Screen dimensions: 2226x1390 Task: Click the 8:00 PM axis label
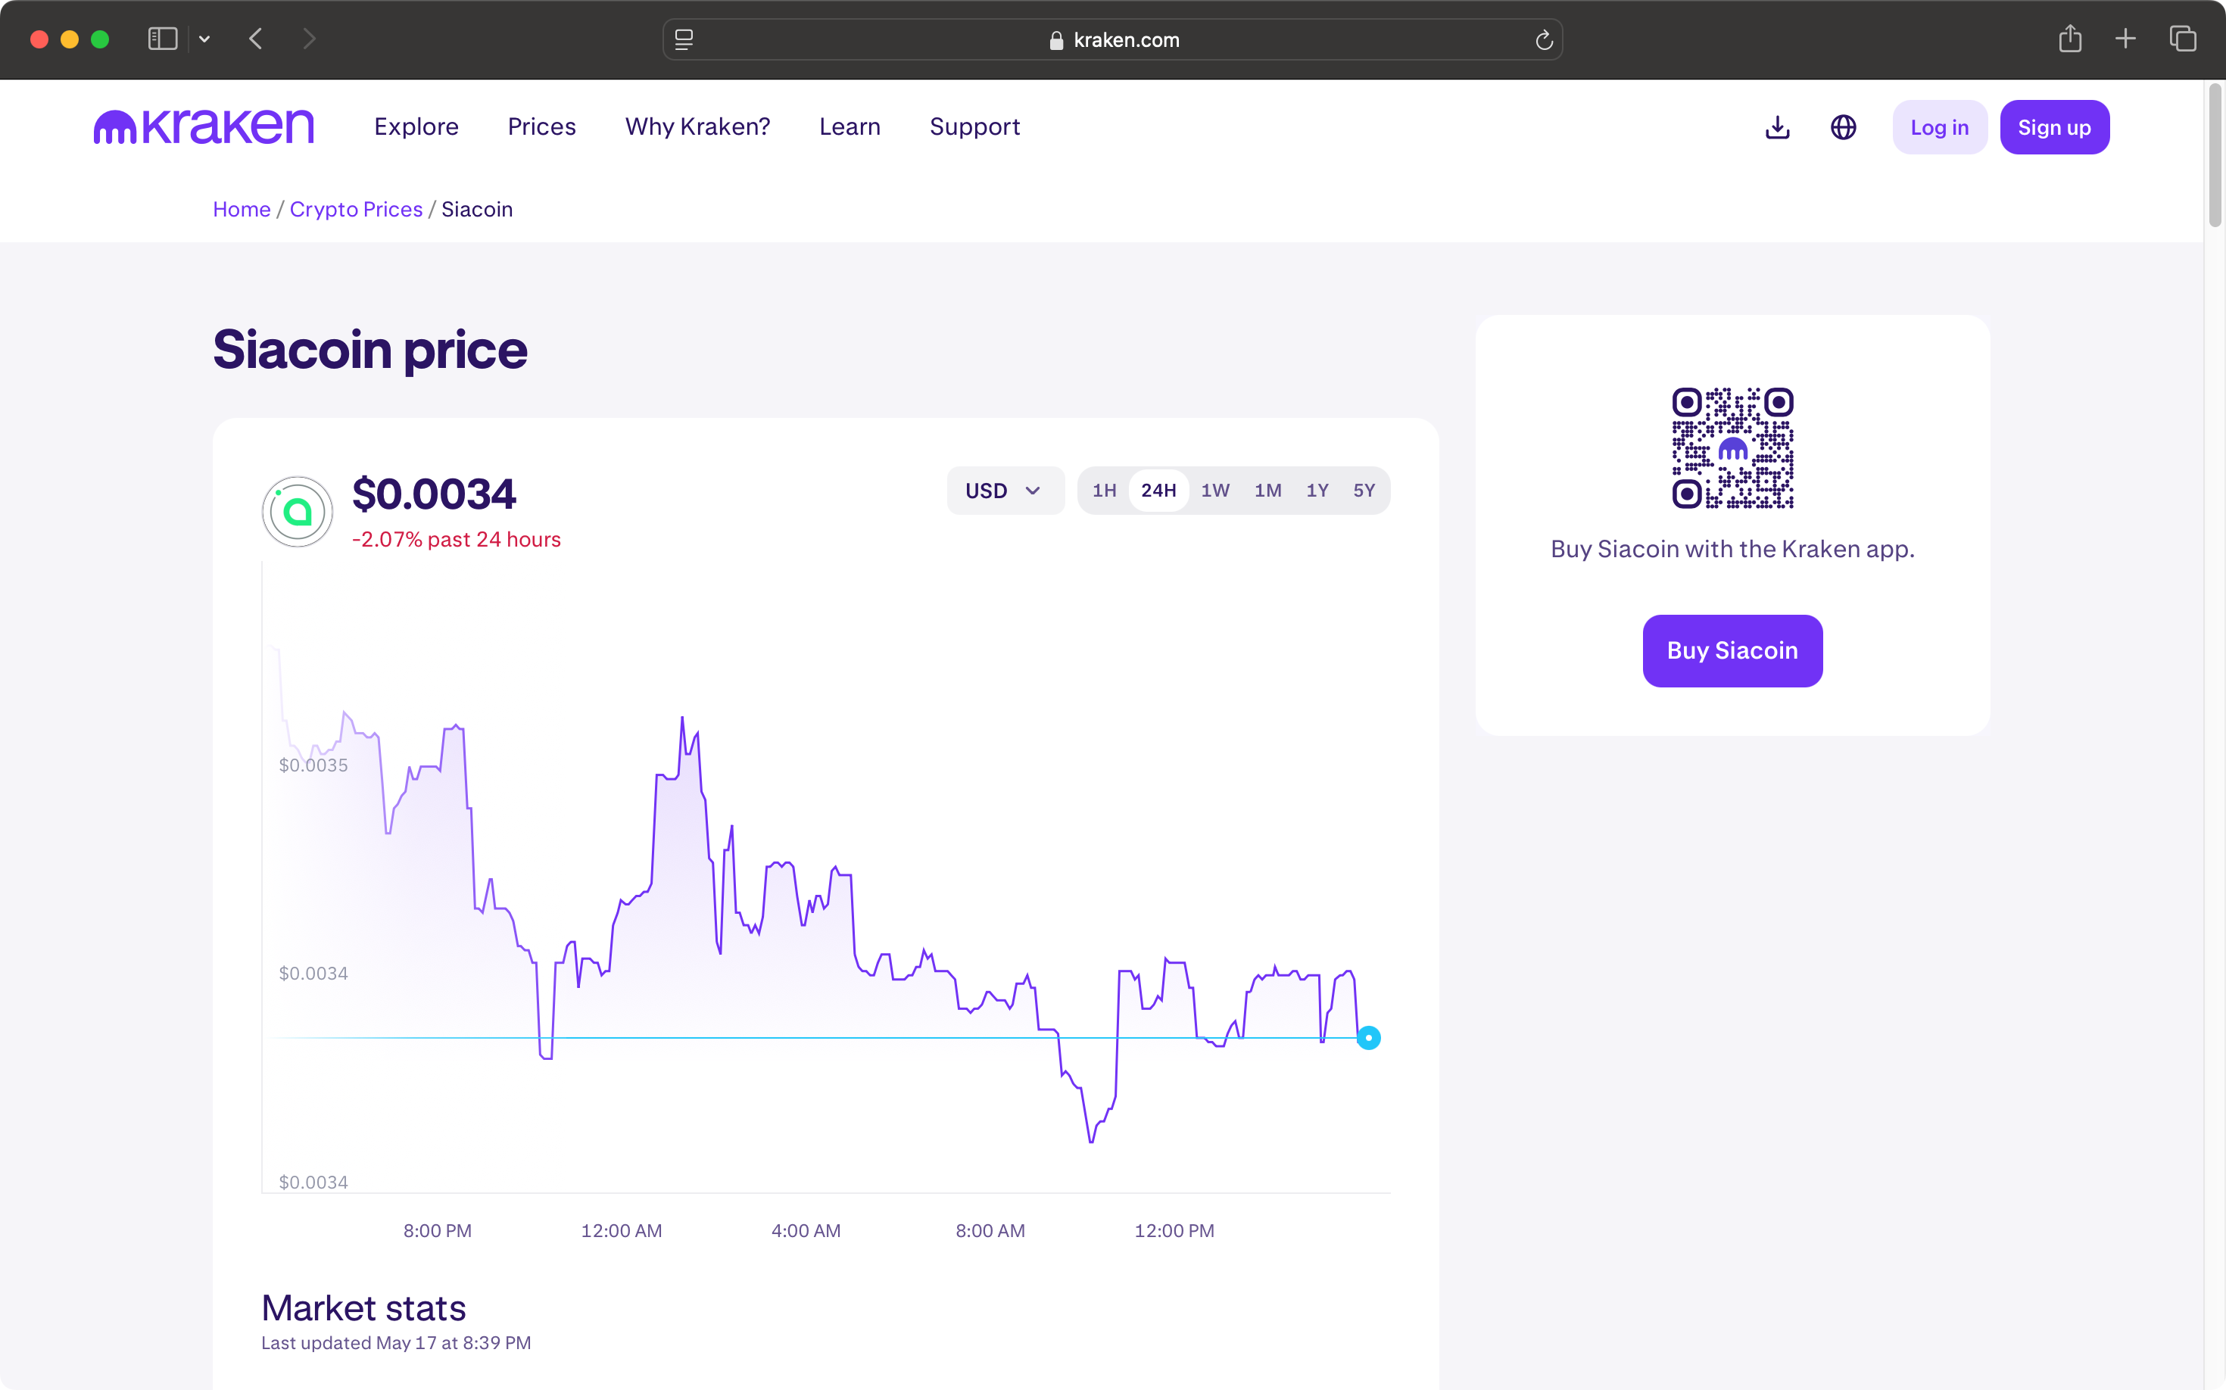coord(438,1230)
